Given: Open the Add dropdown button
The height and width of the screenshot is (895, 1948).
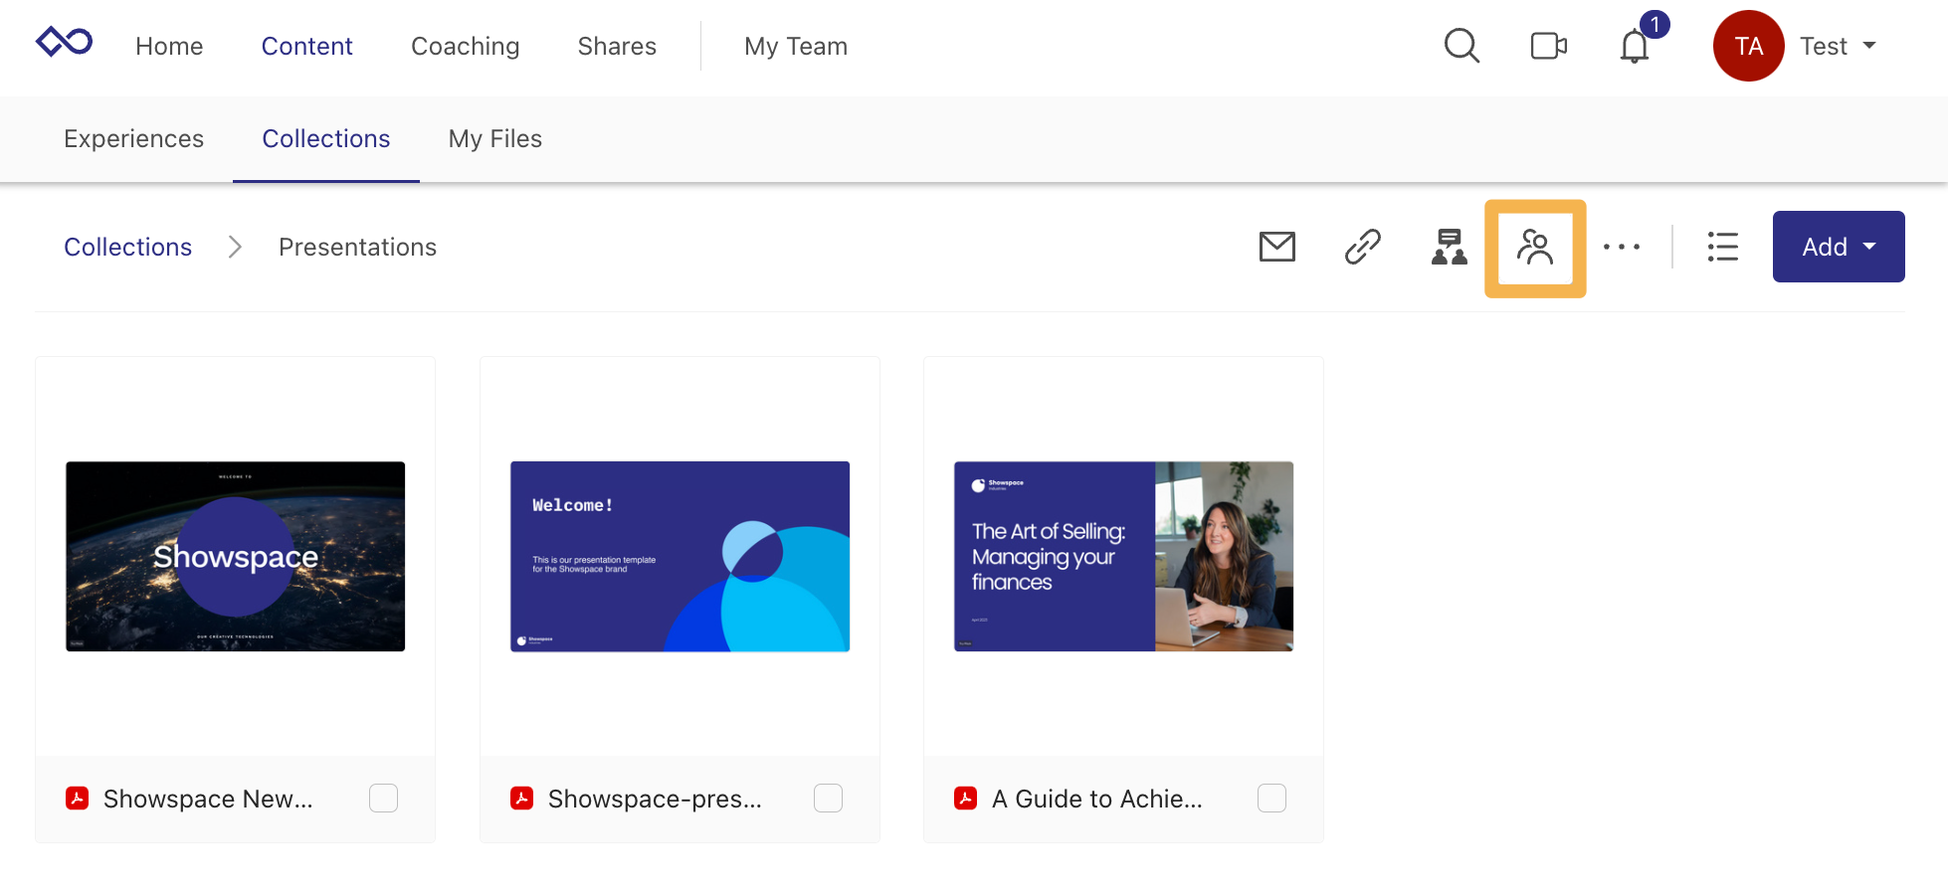Looking at the screenshot, I should (1839, 247).
